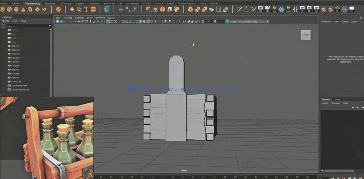The image size is (364, 179).
Task: Create a polygon cube from the shelf
Action: click(x=10, y=9)
